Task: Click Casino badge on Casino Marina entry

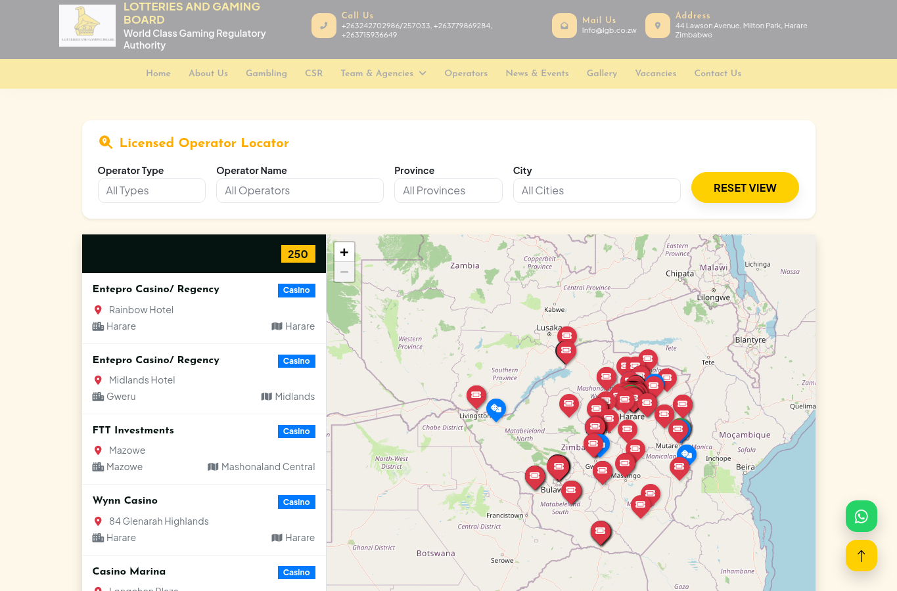Action: click(x=296, y=573)
